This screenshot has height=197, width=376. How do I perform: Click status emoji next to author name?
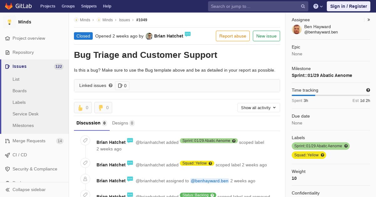coord(188,34)
